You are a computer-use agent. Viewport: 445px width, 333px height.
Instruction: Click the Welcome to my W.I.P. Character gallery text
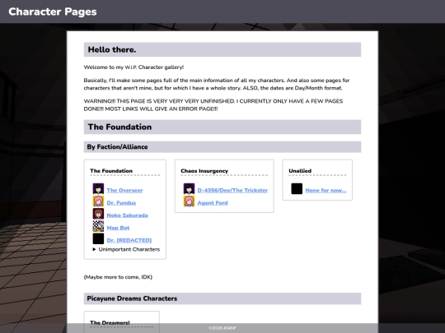click(x=133, y=67)
